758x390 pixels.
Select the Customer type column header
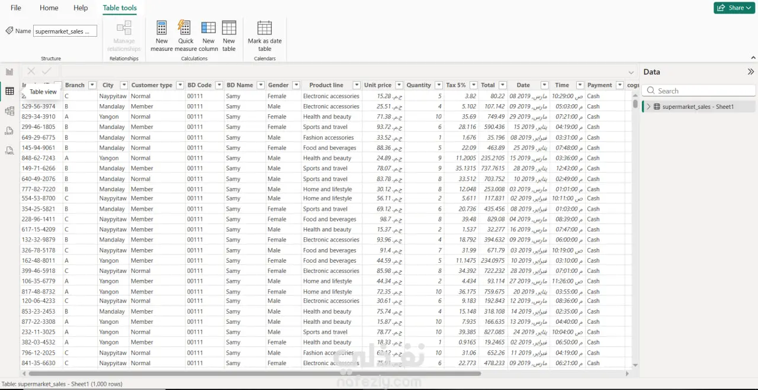152,85
